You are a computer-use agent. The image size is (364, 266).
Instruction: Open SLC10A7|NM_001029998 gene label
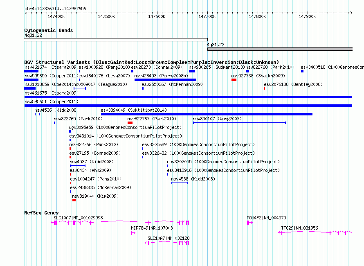coord(78,218)
